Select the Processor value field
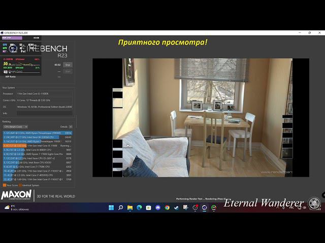The image size is (325, 243). [x=44, y=94]
